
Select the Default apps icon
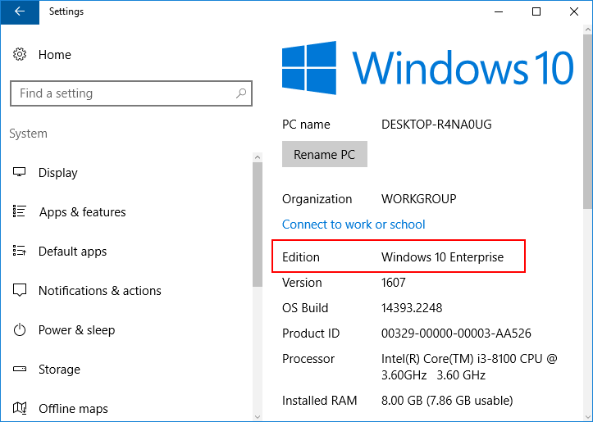pyautogui.click(x=20, y=251)
